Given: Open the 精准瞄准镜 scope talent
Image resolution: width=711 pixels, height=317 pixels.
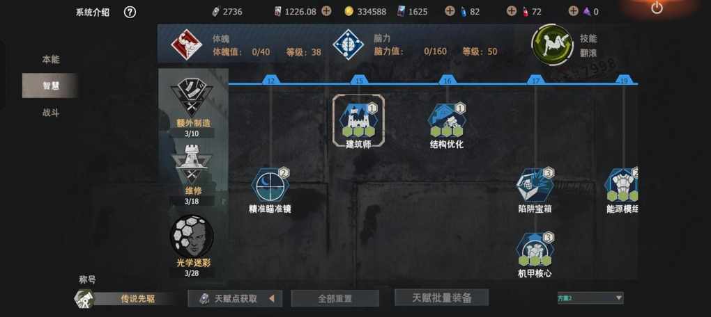Looking at the screenshot, I should 270,185.
